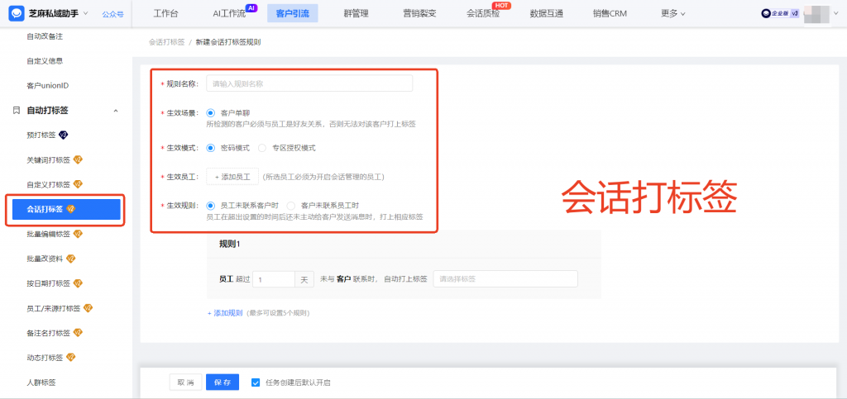The height and width of the screenshot is (399, 847).
Task: Click the badge icon beside 动态打标签
Action: click(70, 358)
